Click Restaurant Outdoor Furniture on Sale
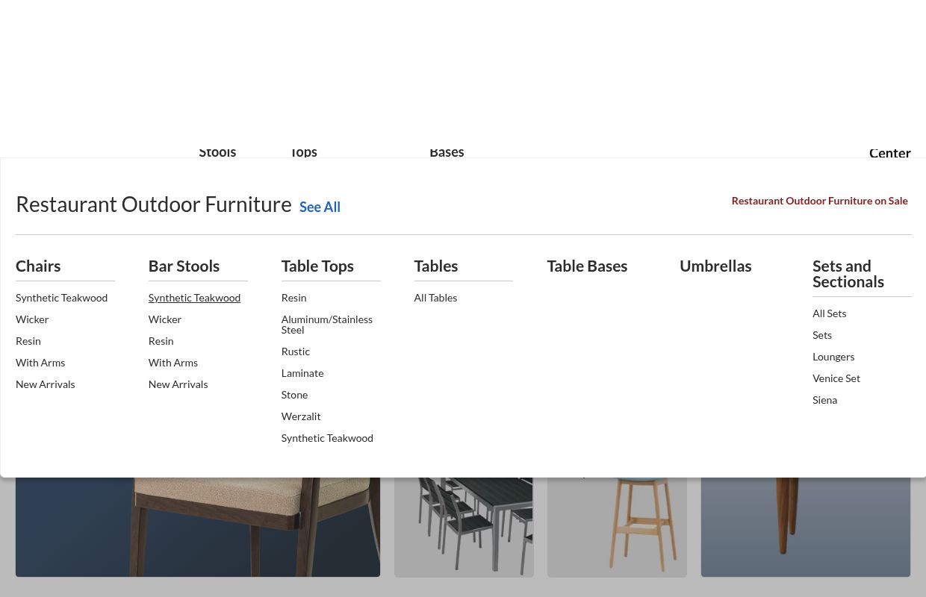 point(819,200)
